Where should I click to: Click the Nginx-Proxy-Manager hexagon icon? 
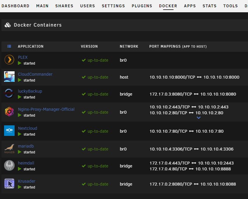[9, 112]
